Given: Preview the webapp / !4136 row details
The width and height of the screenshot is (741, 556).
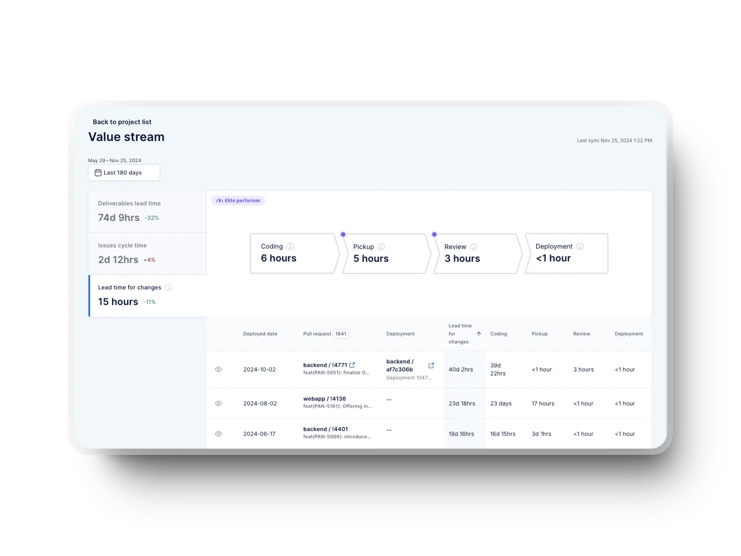Looking at the screenshot, I should click(x=218, y=403).
